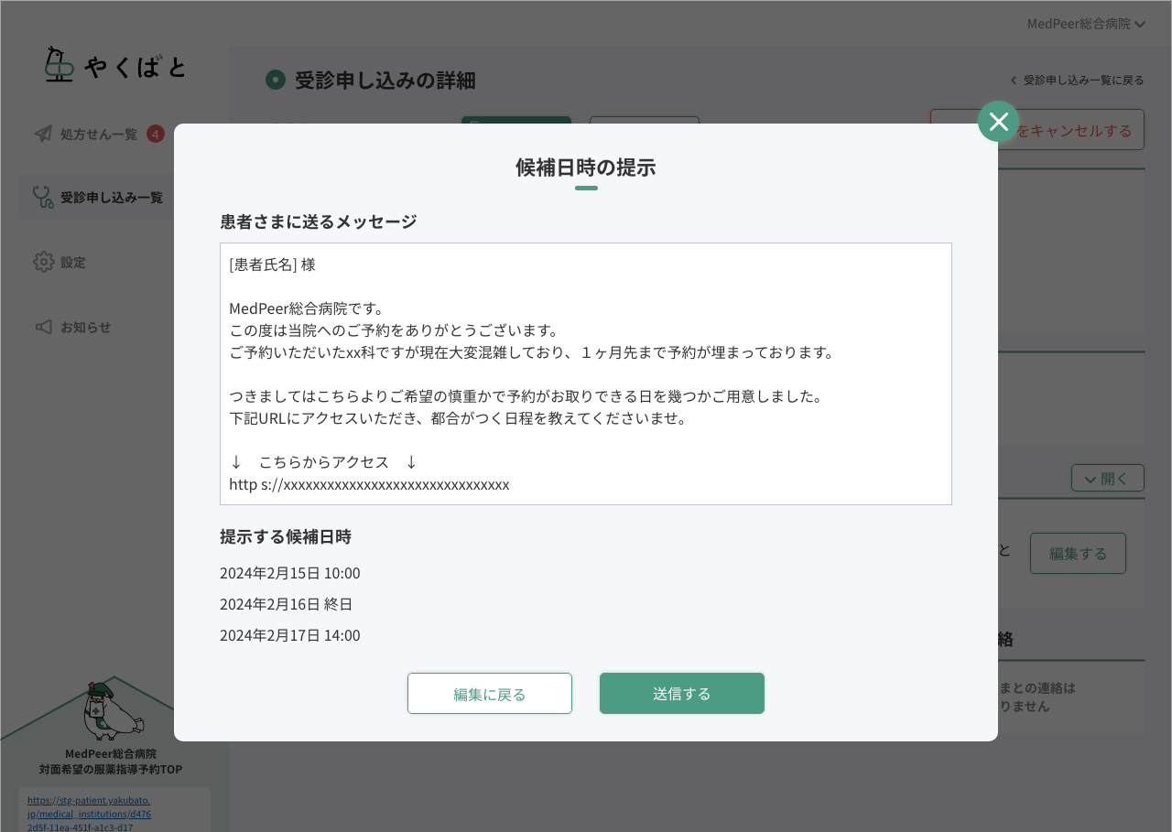Image resolution: width=1172 pixels, height=832 pixels.
Task: Click the paper plane icon beside 処方せん一覧
Action: (x=43, y=134)
